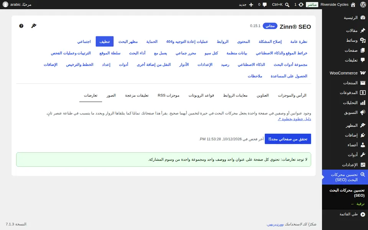Open الترتيبات وعمليات الفحص tab

click(71, 53)
